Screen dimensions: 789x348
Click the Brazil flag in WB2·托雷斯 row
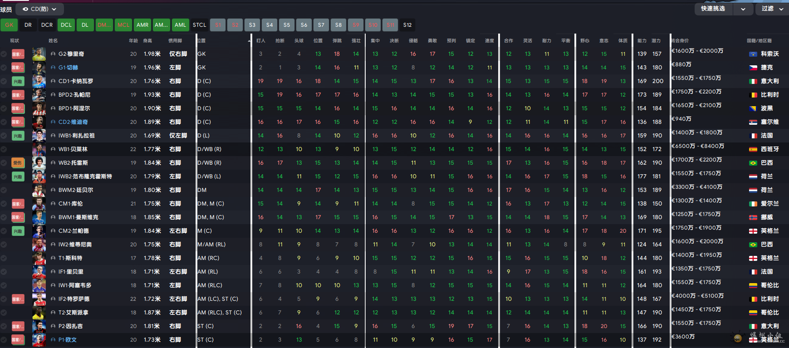753,163
